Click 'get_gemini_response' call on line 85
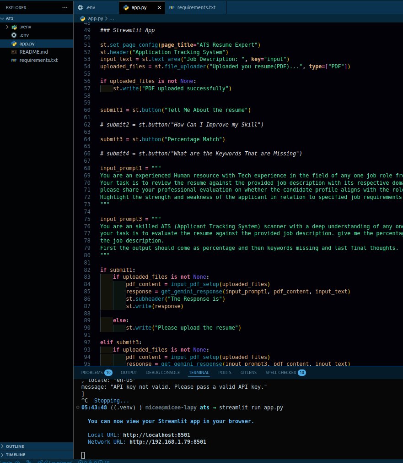 (192, 292)
